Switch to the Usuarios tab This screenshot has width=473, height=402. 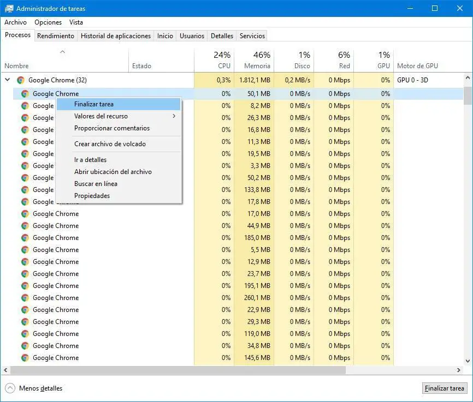coord(192,36)
